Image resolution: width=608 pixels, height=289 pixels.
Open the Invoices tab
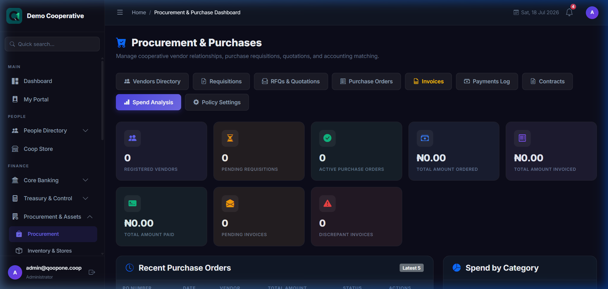tap(428, 81)
